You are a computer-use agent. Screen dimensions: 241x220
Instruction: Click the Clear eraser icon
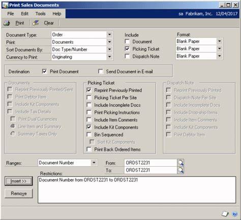click(36, 23)
